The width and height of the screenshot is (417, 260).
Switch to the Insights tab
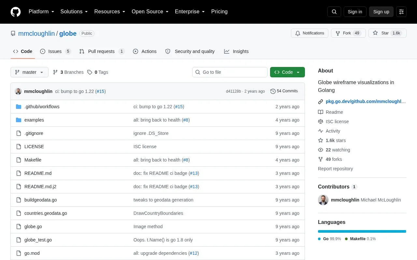(236, 51)
